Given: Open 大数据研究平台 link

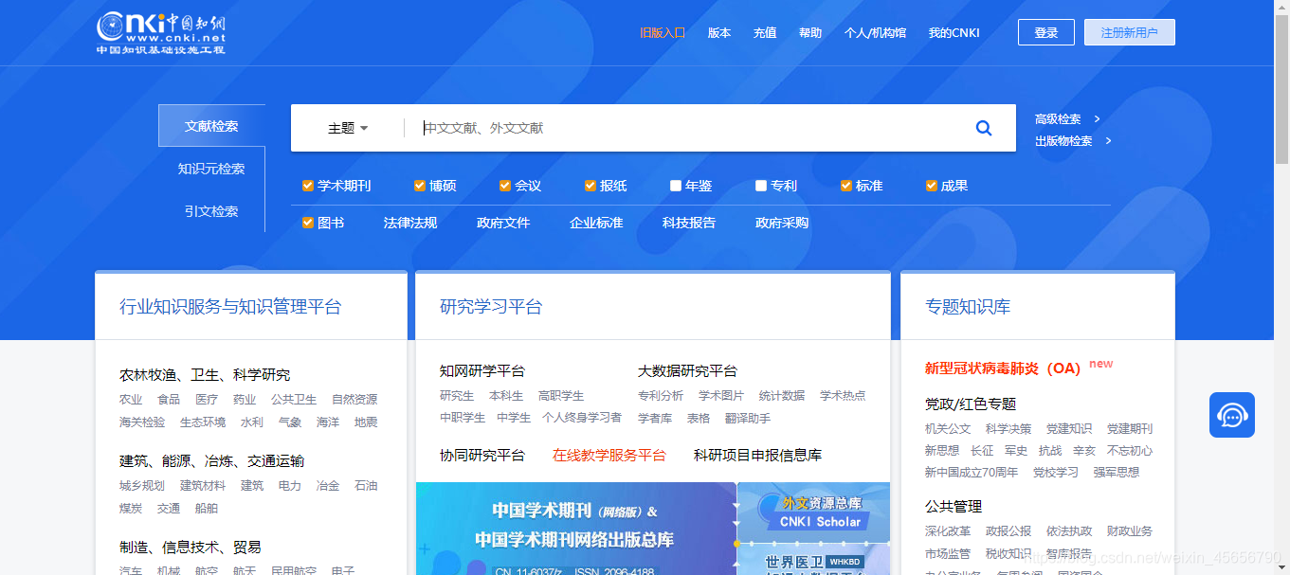Looking at the screenshot, I should pos(687,370).
